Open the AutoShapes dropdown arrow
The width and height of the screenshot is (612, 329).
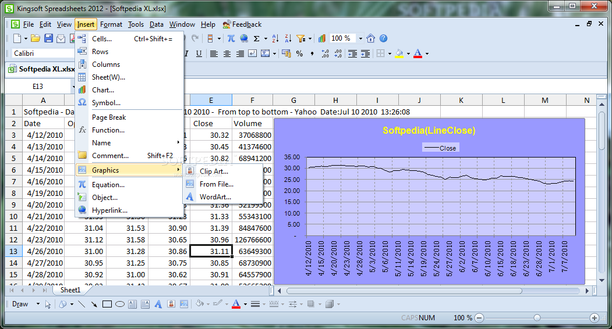(x=72, y=304)
